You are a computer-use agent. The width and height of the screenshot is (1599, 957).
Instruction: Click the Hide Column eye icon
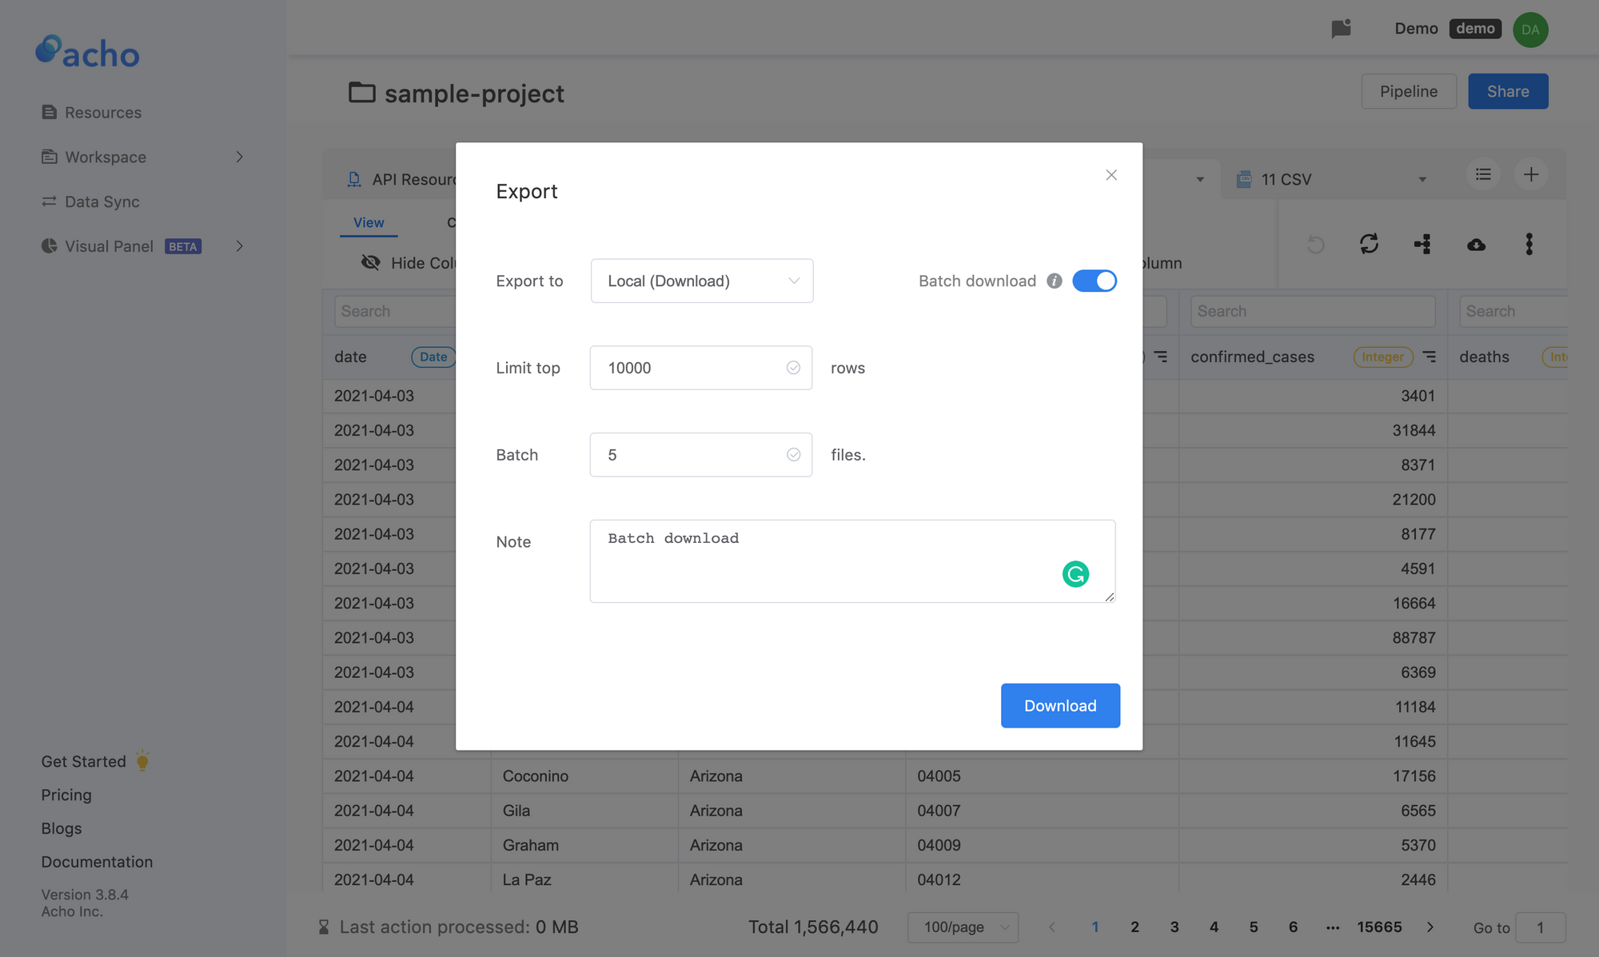pyautogui.click(x=370, y=262)
